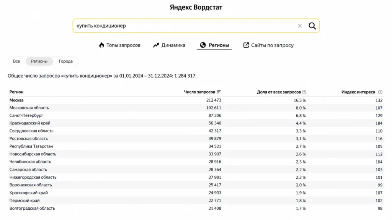This screenshot has width=392, height=220.
Task: Click the flame icon of Топы запросов
Action: pos(101,45)
